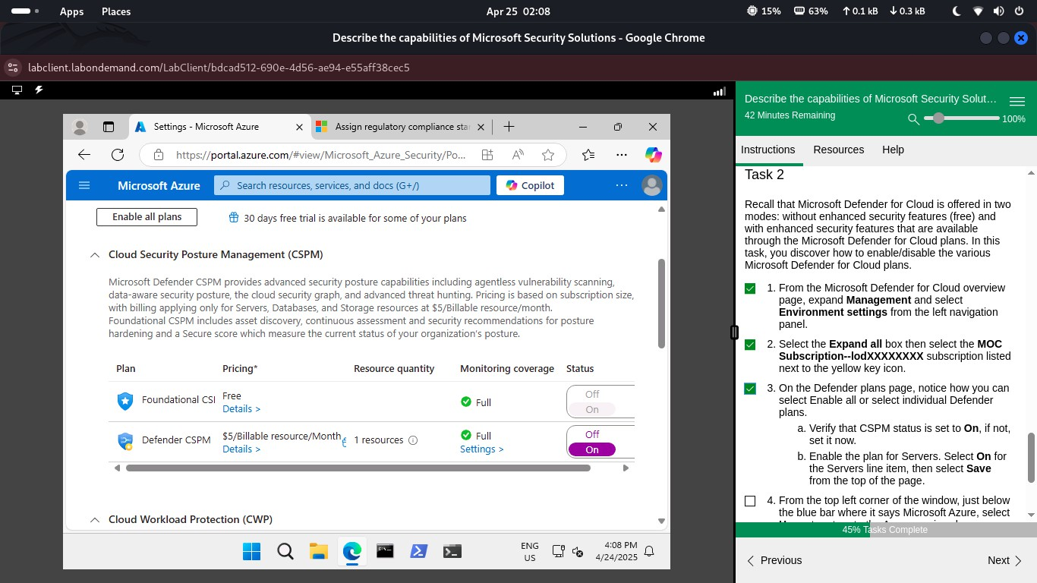1037x583 pixels.
Task: Add the page to favorites via star icon
Action: click(x=548, y=155)
